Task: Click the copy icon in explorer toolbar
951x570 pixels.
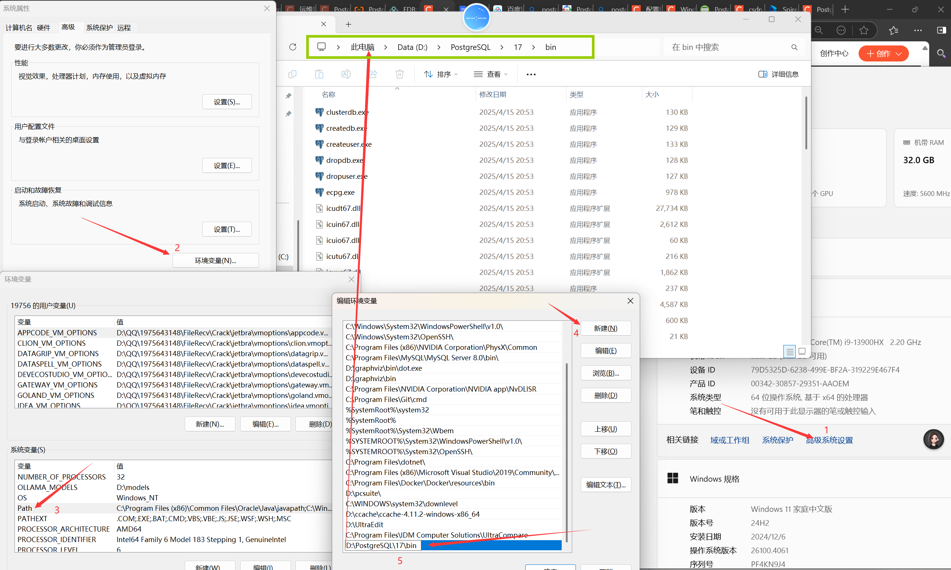Action: pos(292,74)
